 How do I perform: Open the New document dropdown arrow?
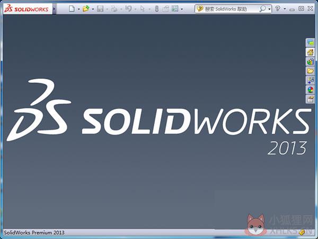click(x=78, y=9)
